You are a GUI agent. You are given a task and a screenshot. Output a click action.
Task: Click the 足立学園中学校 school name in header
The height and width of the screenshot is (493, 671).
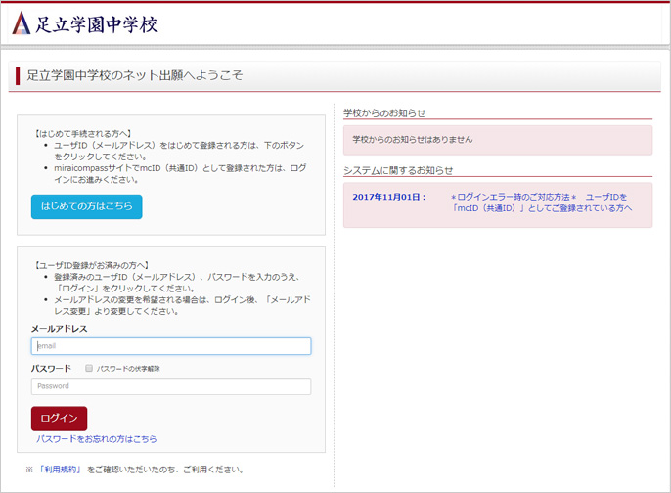(96, 24)
